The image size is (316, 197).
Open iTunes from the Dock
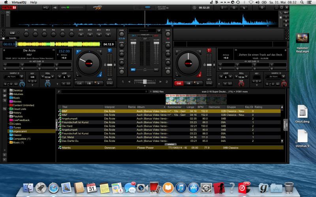click(181, 188)
